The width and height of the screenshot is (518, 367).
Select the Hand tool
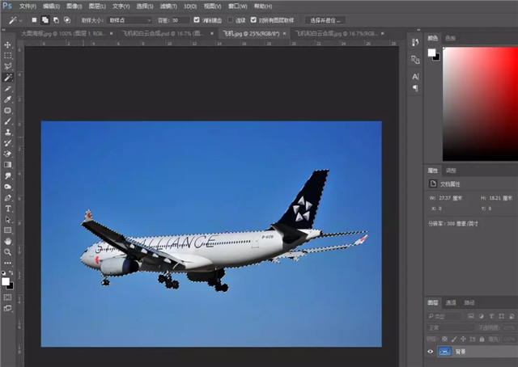(8, 241)
